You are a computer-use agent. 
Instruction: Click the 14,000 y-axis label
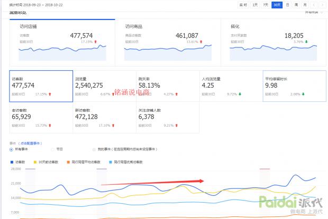(x=16, y=198)
